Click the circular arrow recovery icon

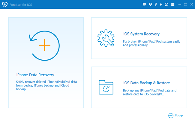pos(44,46)
